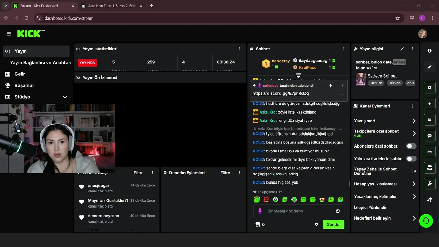Toggle Yalnızca ifadelerle sohbet switch
439x247 pixels.
pyautogui.click(x=411, y=158)
